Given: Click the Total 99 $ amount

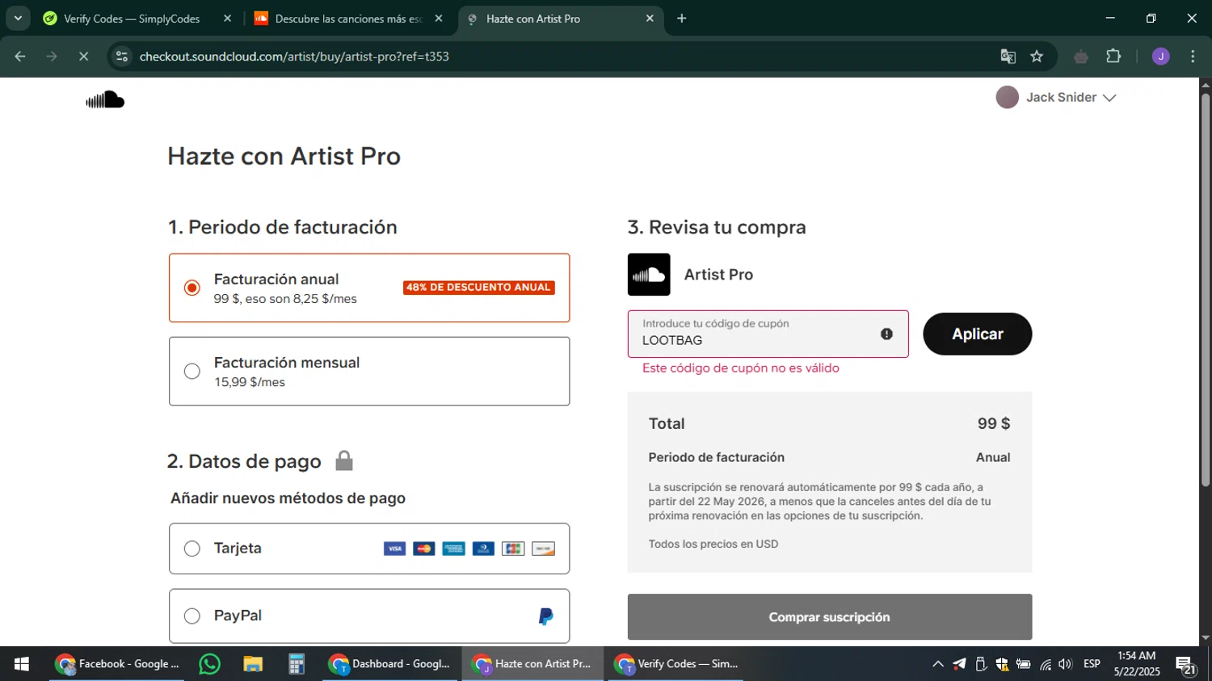Looking at the screenshot, I should (x=994, y=423).
